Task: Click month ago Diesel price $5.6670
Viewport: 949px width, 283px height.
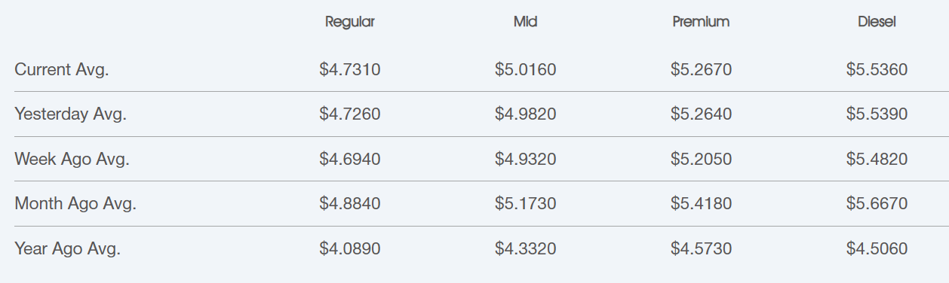Action: [877, 204]
